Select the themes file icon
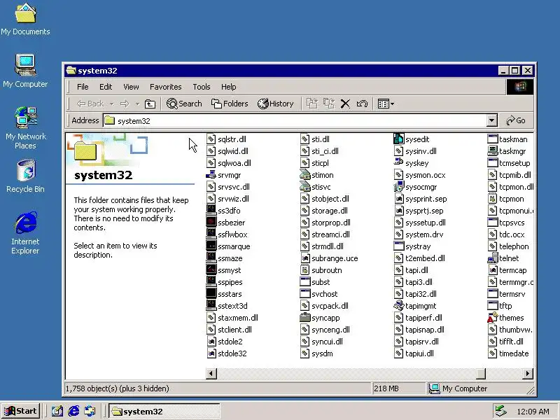Image resolution: width=560 pixels, height=420 pixels. (x=493, y=318)
